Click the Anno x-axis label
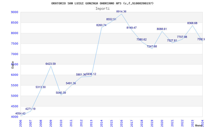This screenshot has height=128, width=205. tap(199, 125)
